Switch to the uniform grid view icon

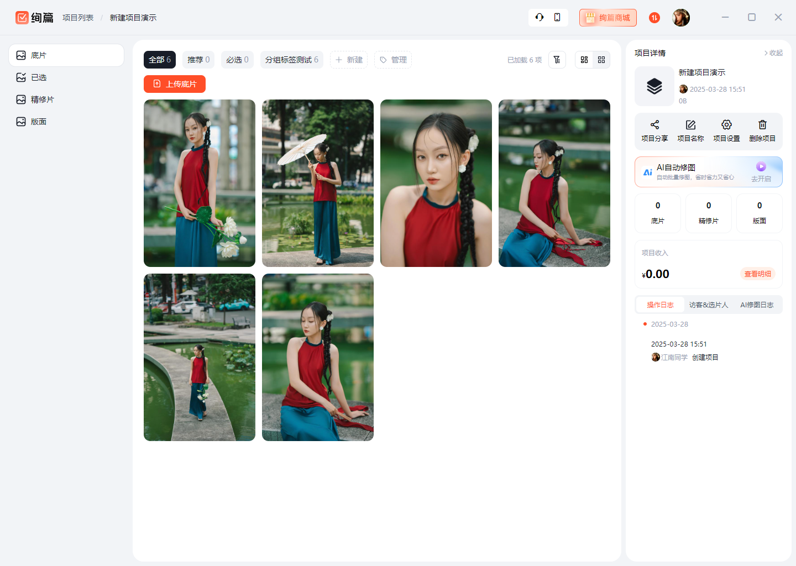pos(601,60)
